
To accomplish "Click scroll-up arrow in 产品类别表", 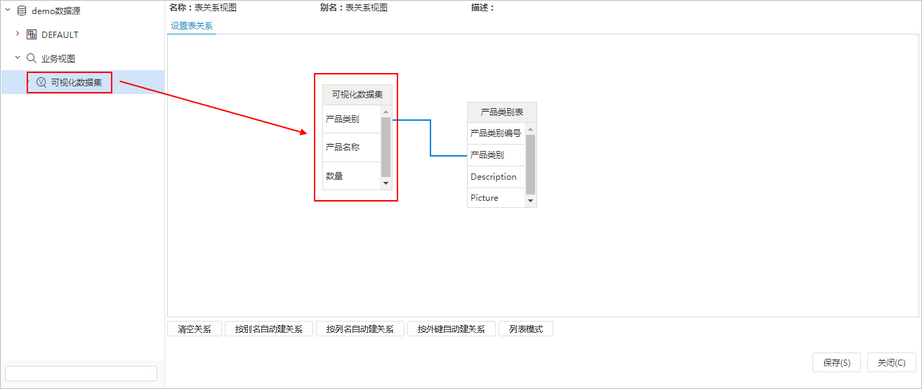I will coord(530,128).
